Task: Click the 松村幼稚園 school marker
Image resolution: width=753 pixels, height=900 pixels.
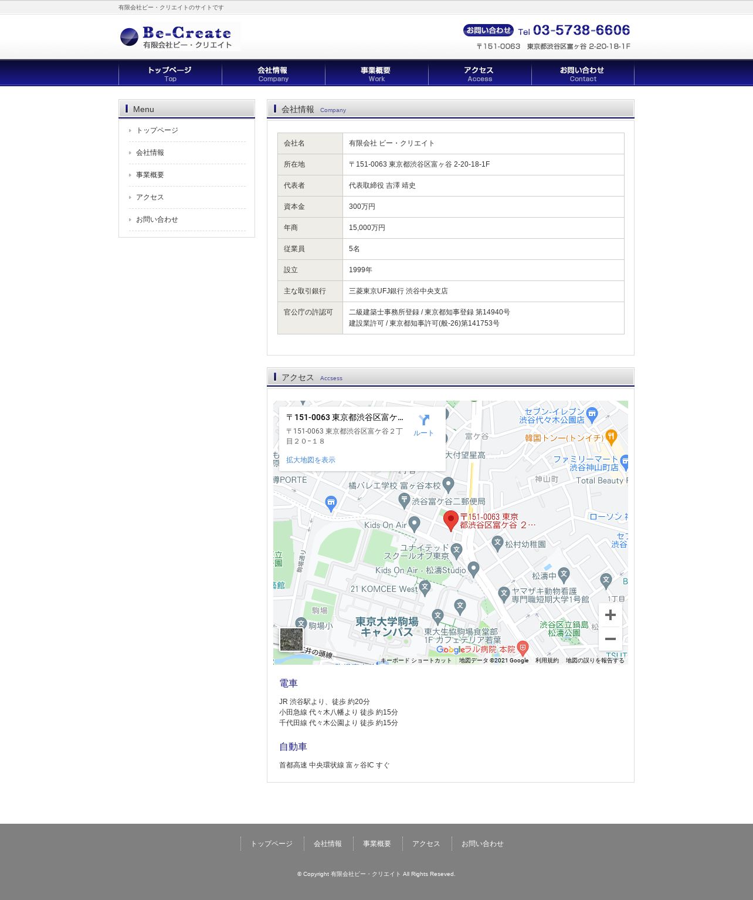Action: [x=498, y=543]
